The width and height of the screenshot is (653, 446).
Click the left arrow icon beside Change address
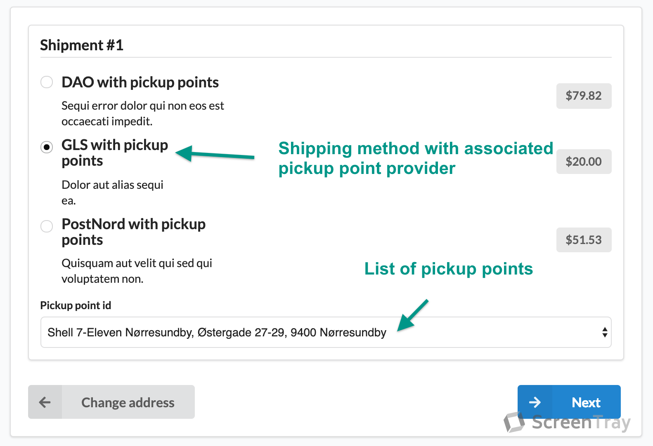pos(45,402)
